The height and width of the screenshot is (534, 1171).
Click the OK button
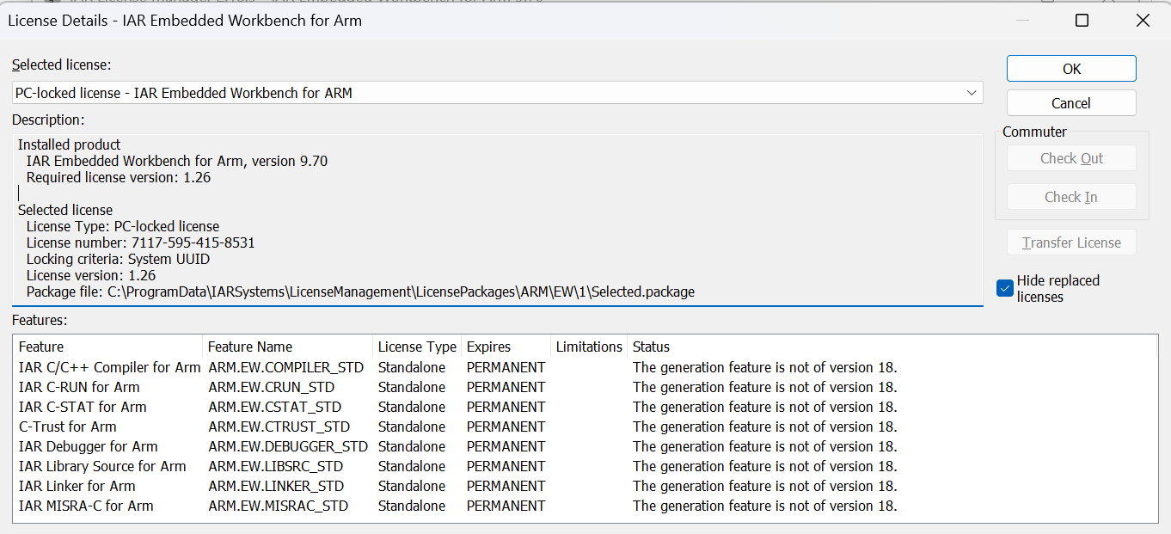tap(1071, 69)
